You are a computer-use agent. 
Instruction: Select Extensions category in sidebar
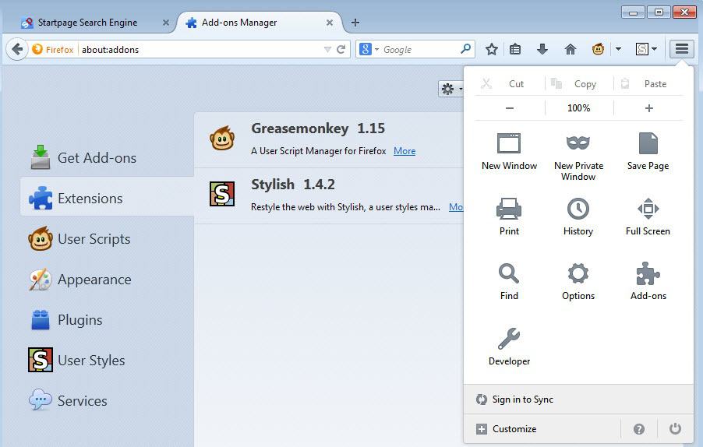tap(107, 198)
